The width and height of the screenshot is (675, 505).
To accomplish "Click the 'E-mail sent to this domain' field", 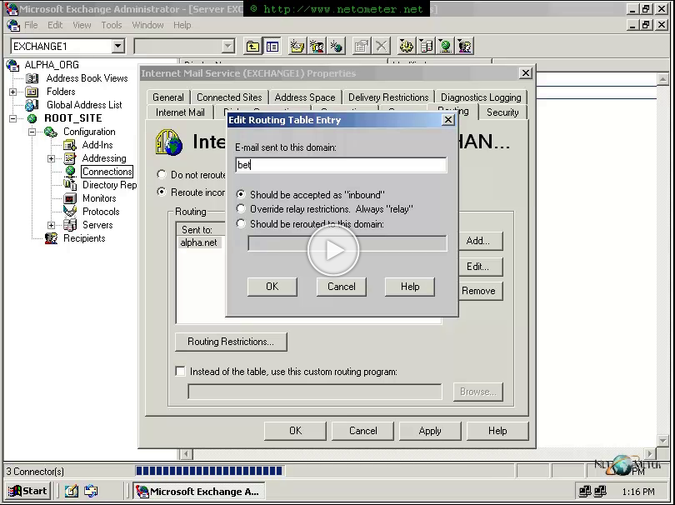I will [341, 165].
